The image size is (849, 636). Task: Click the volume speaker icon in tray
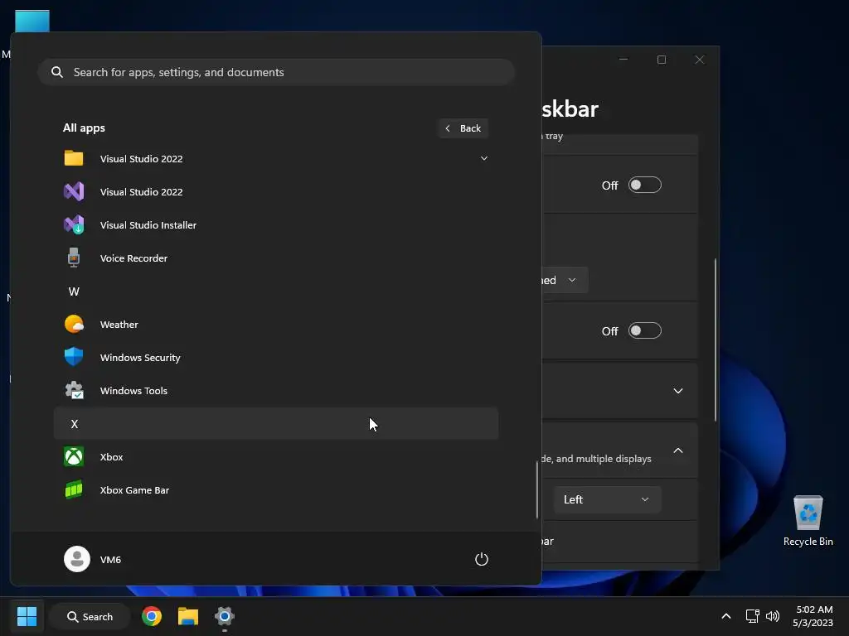(x=773, y=616)
